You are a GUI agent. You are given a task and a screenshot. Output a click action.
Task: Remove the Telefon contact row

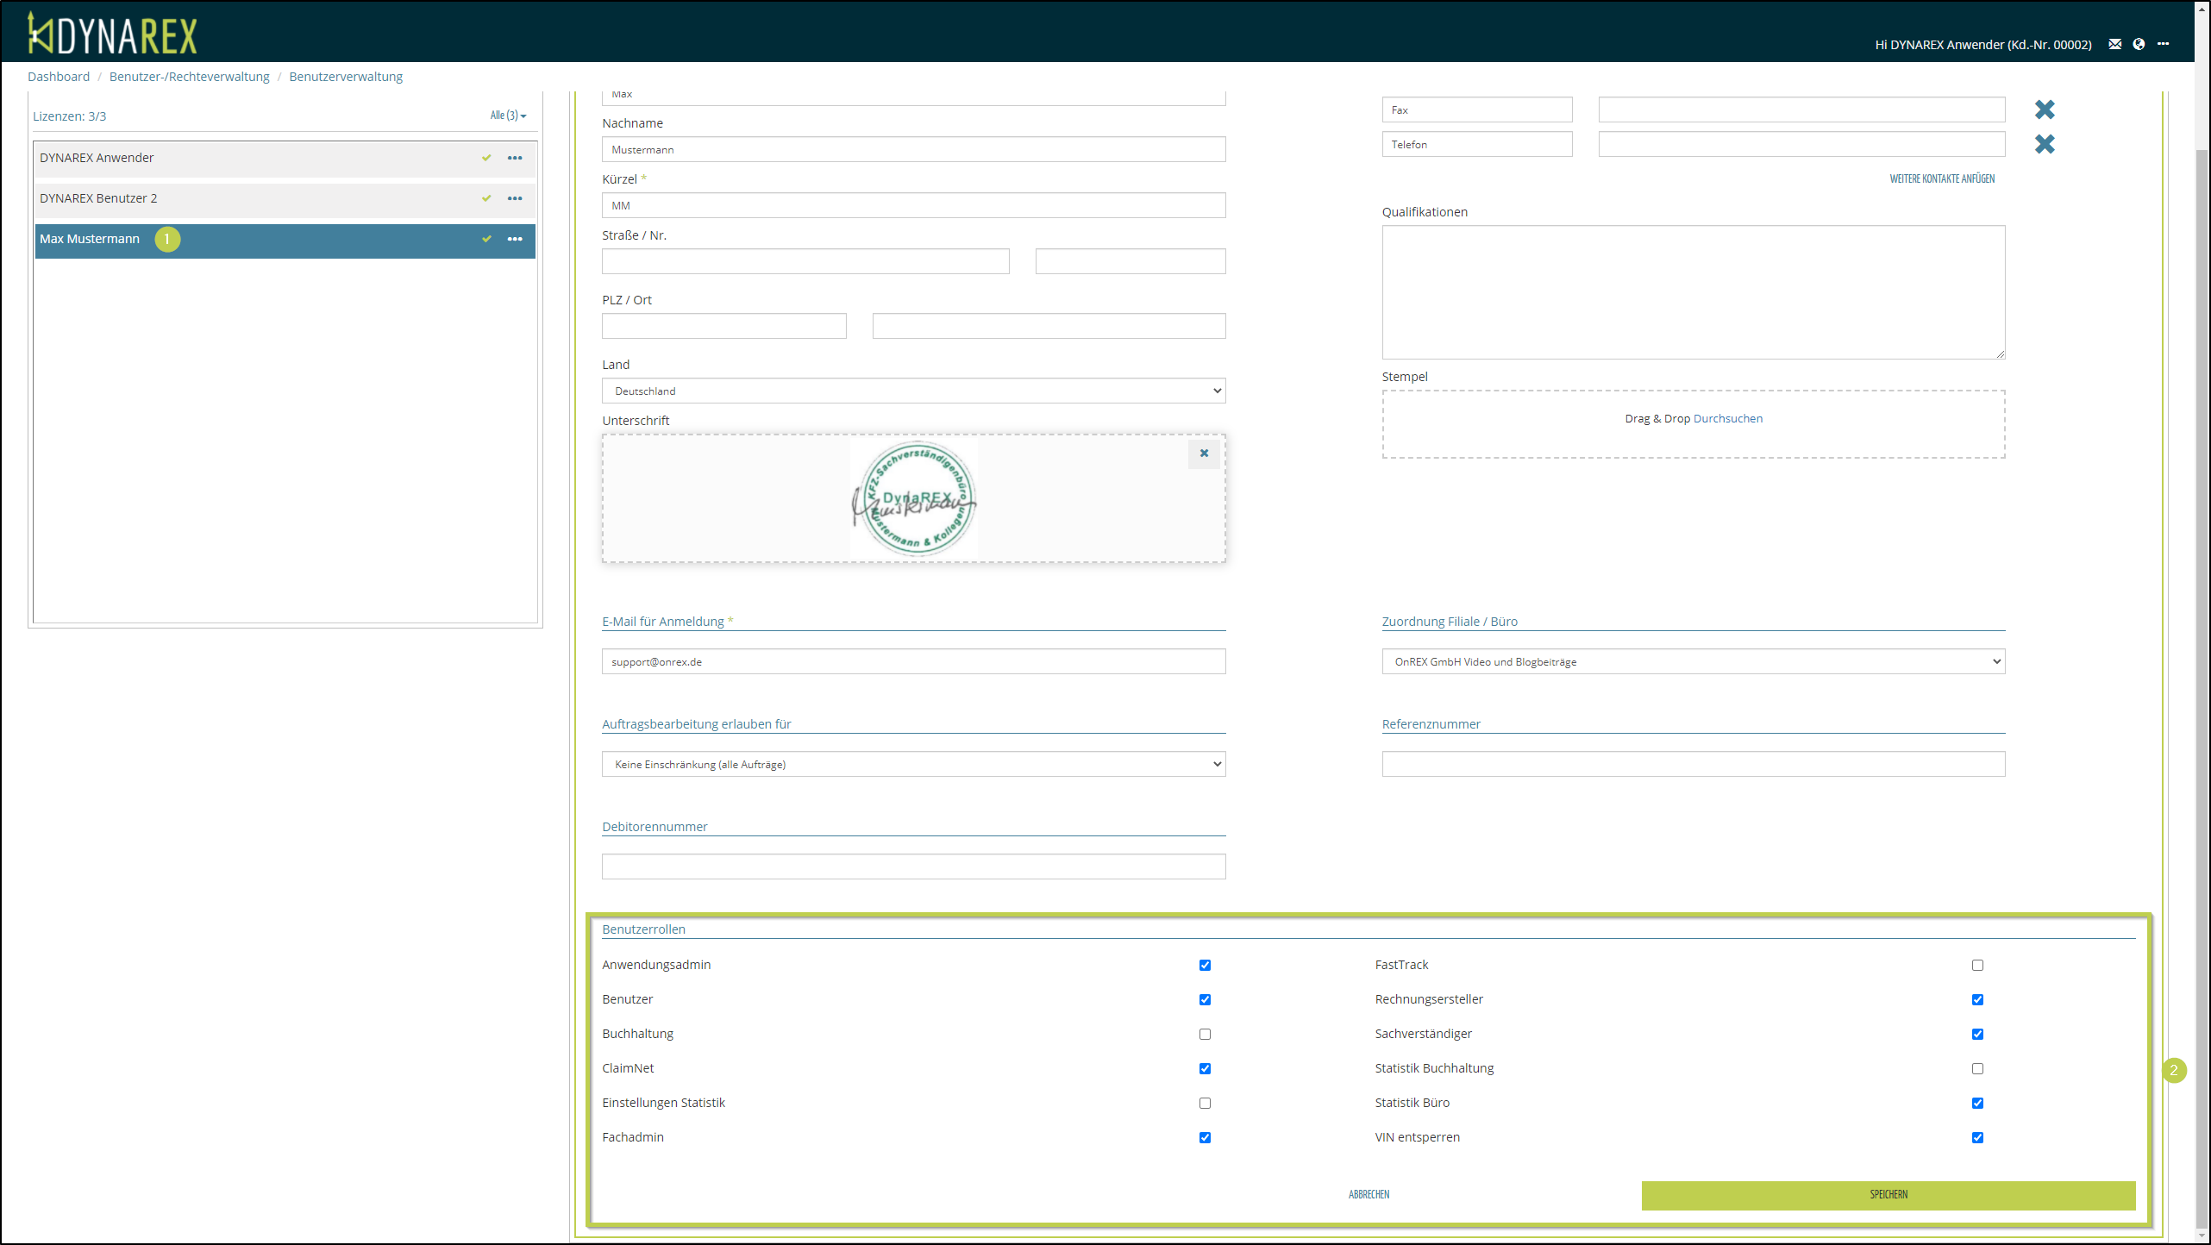point(2045,144)
